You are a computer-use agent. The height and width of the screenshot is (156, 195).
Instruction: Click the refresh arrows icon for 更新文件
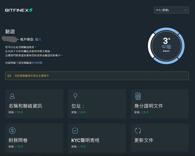(138, 130)
